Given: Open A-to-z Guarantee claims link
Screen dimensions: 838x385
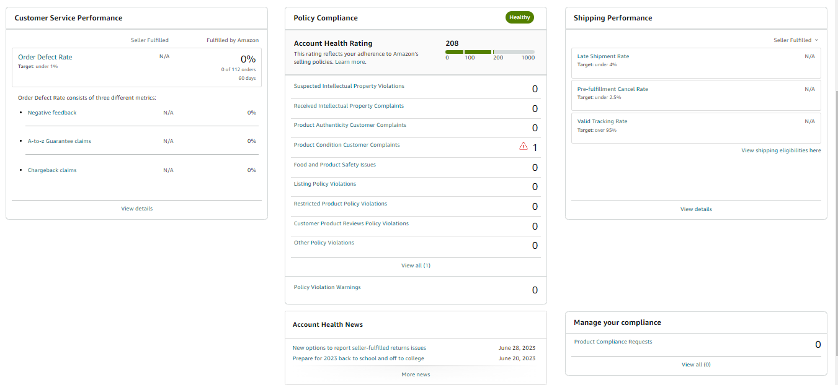Looking at the screenshot, I should [60, 141].
